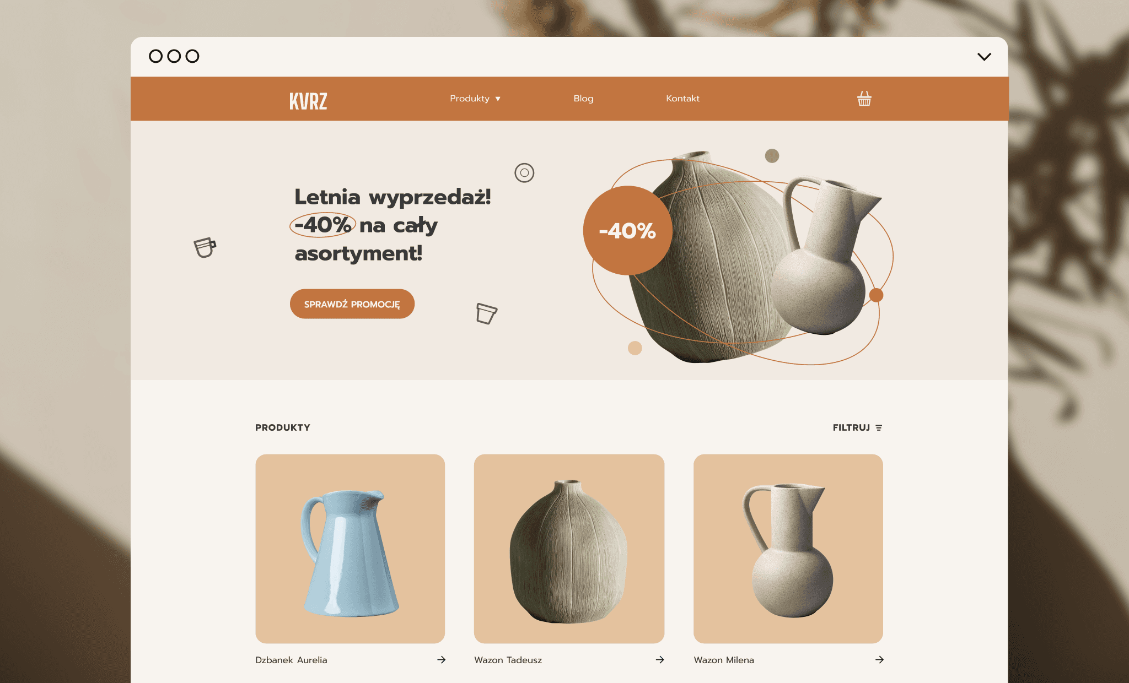
Task: Click the cup doodle icon in hero
Action: (205, 248)
